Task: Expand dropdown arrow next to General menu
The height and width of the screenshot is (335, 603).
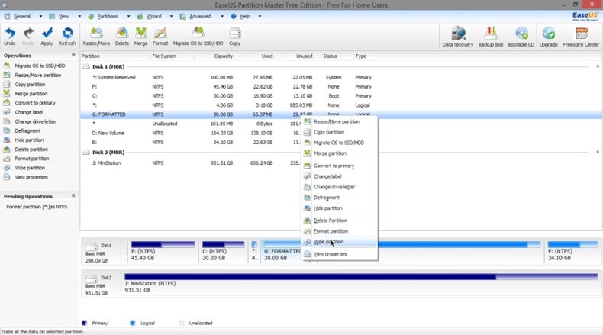Action: click(40, 17)
